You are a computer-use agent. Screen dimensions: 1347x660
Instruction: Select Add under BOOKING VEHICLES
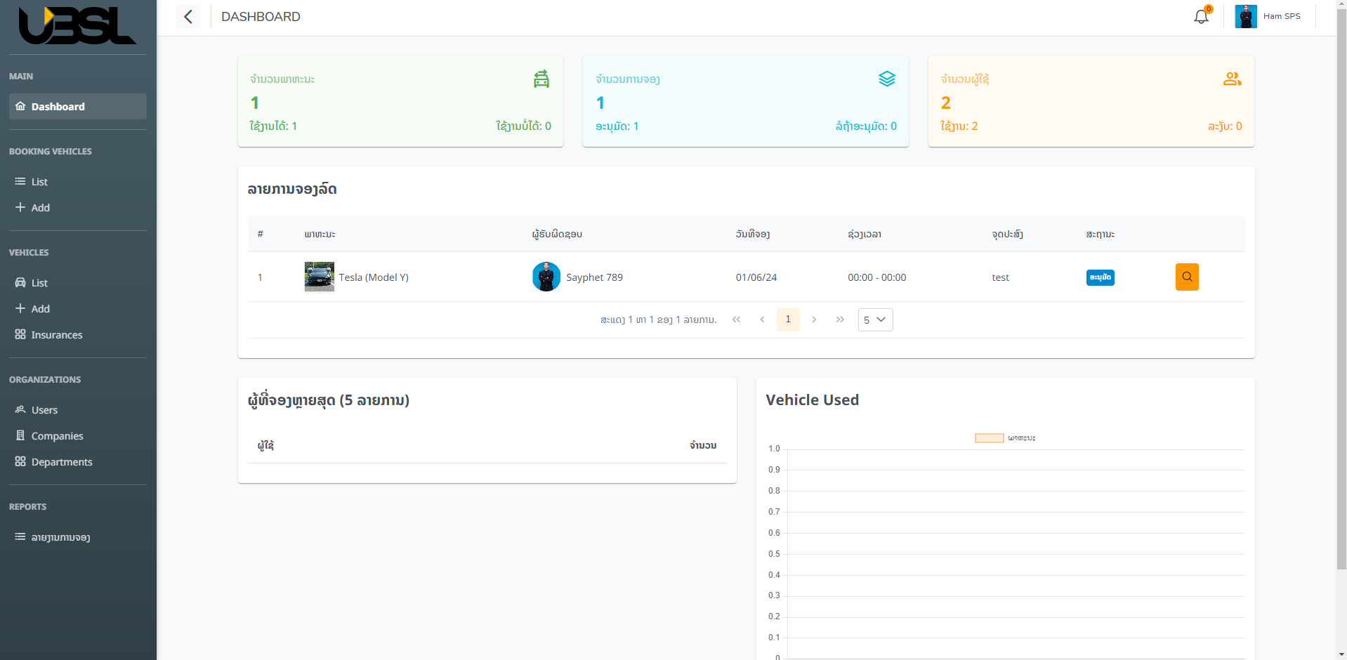coord(40,208)
